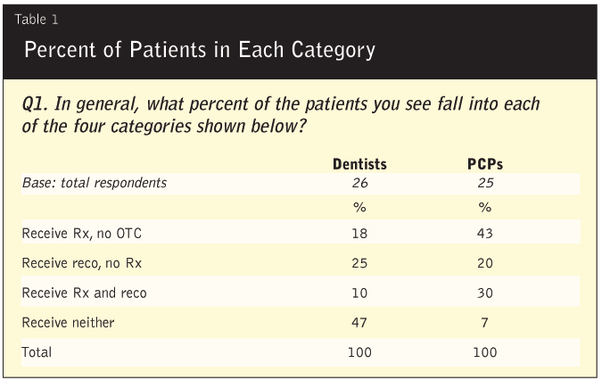The width and height of the screenshot is (602, 380).
Task: Click the Dentists base value 26
Action: click(x=359, y=184)
